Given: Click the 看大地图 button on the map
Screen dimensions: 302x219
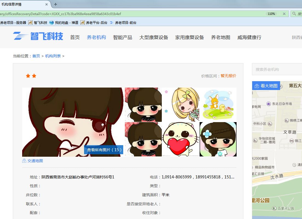Looking at the screenshot, I should pos(266,86).
